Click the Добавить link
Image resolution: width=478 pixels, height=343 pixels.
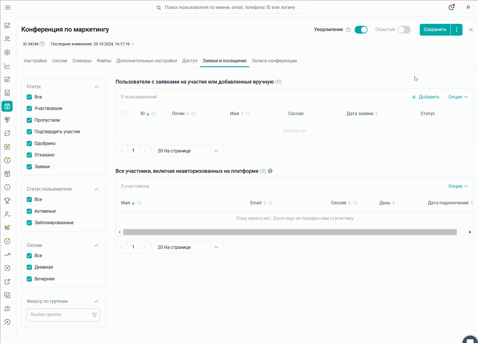[425, 97]
